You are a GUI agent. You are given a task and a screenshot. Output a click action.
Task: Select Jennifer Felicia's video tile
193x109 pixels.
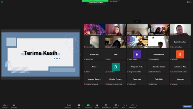(116, 30)
